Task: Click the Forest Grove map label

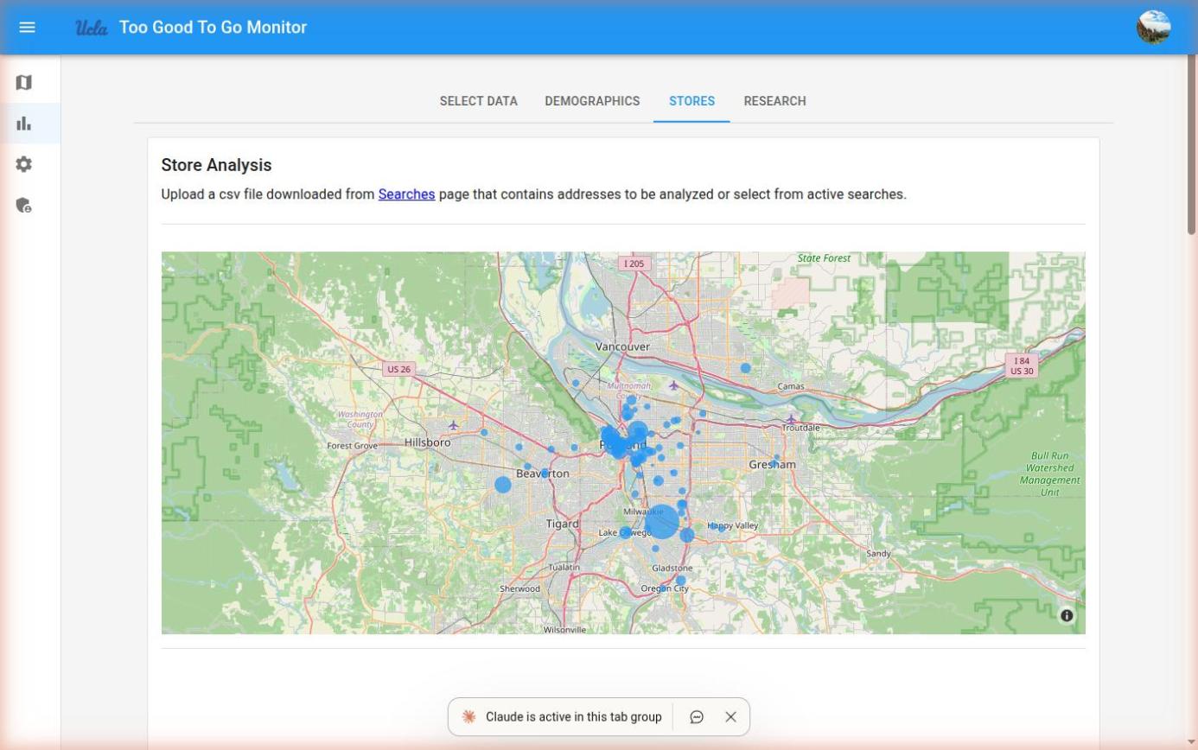Action: (353, 446)
